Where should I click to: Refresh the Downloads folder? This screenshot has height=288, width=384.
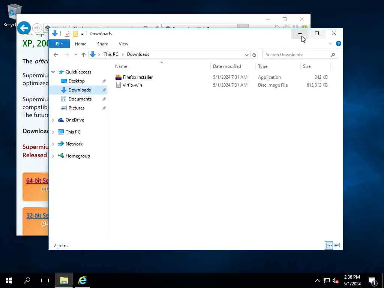point(254,55)
